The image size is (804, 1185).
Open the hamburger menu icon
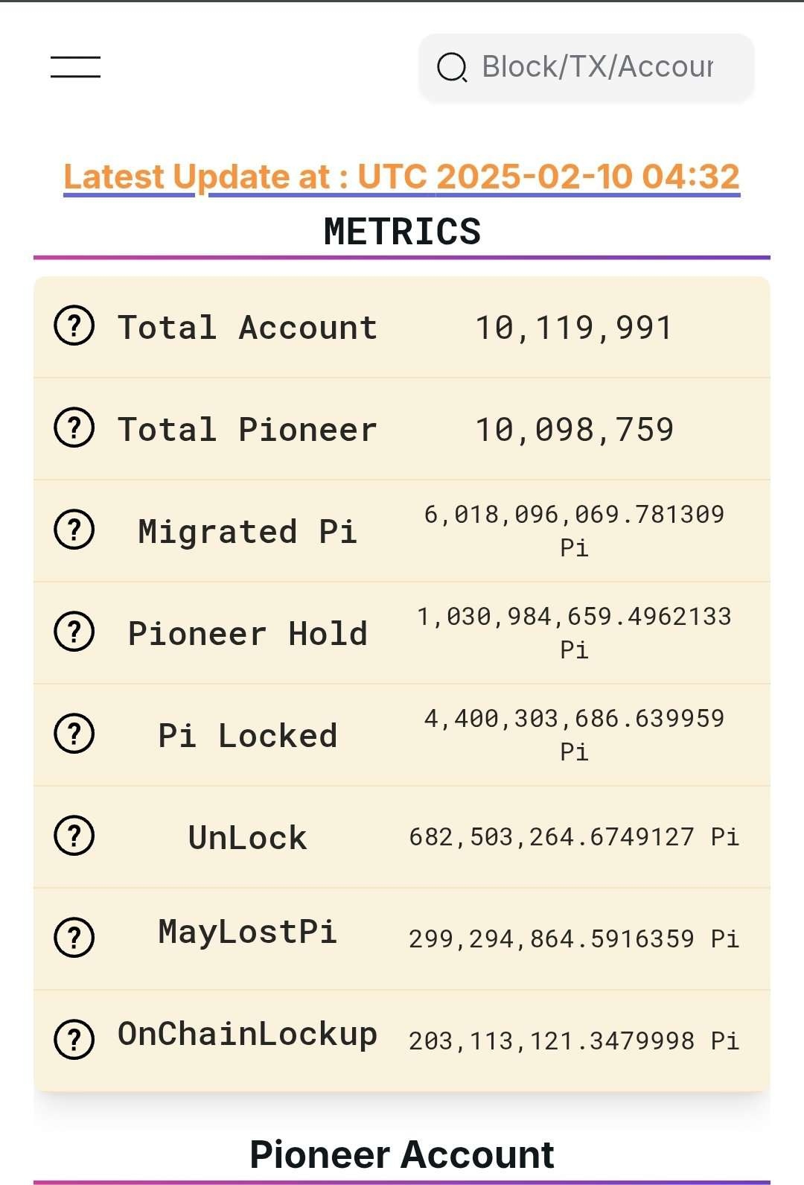[x=75, y=67]
